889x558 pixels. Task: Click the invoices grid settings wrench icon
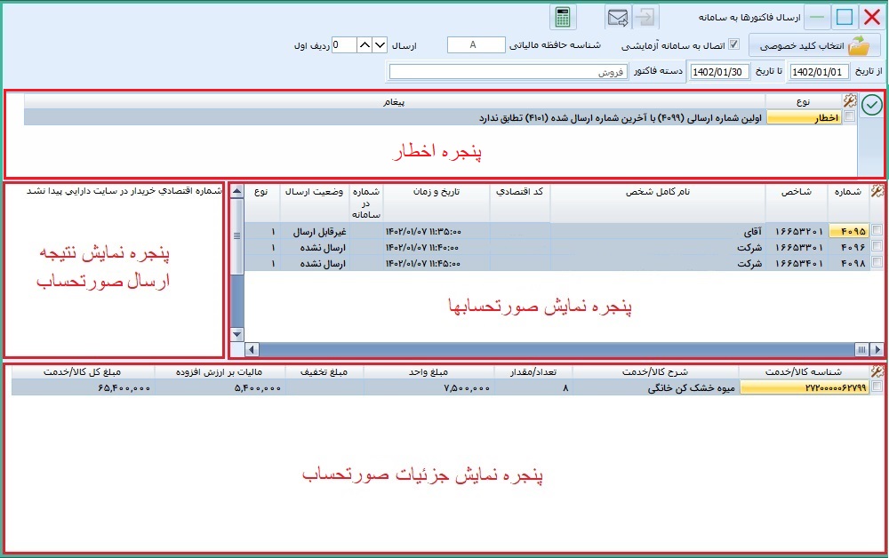[877, 191]
